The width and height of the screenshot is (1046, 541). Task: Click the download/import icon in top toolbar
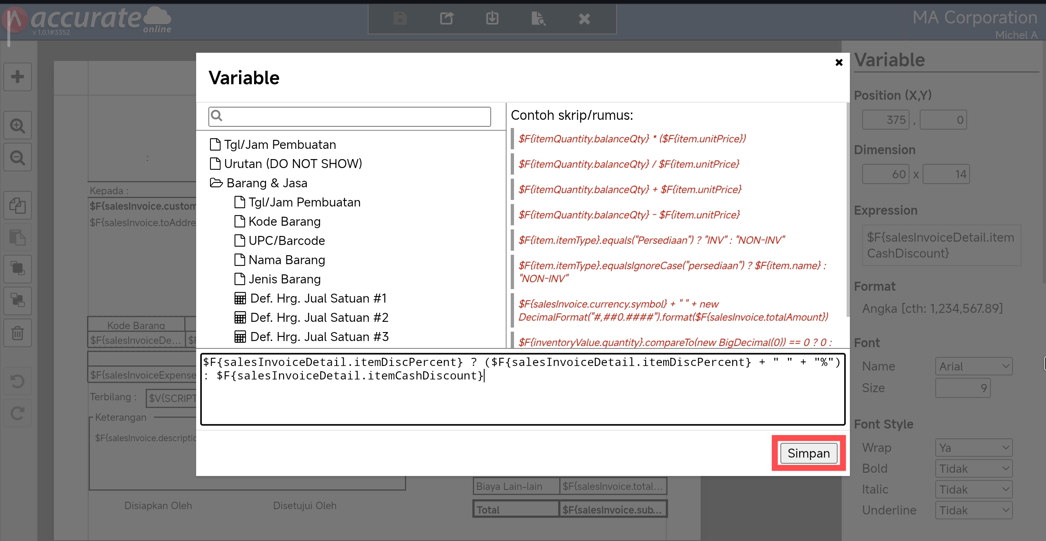pos(492,18)
